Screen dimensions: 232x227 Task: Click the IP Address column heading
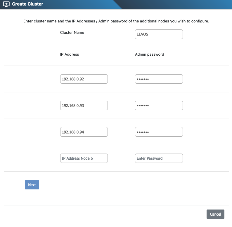(70, 54)
